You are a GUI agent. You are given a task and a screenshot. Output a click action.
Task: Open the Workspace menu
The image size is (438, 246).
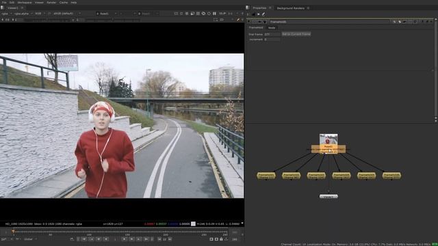(25, 2)
